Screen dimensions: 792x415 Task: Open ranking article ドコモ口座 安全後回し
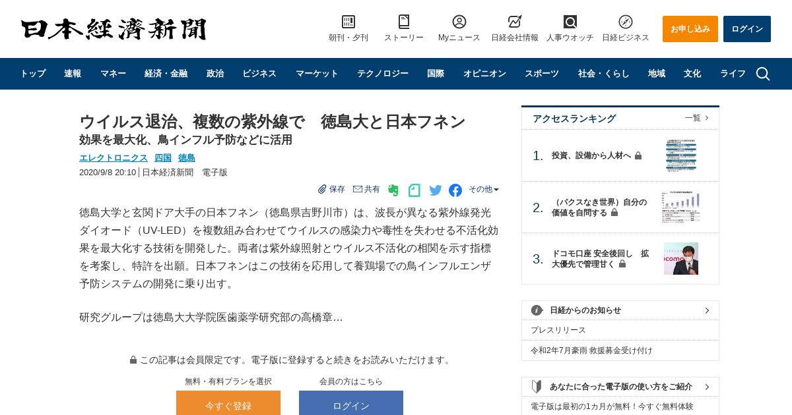[600, 259]
